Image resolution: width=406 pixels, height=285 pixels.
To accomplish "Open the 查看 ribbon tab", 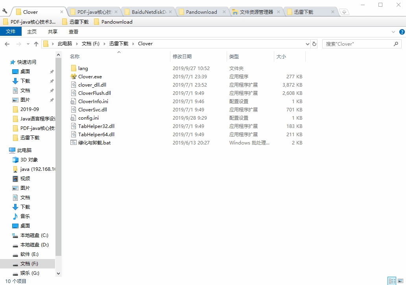I will 73,31.
